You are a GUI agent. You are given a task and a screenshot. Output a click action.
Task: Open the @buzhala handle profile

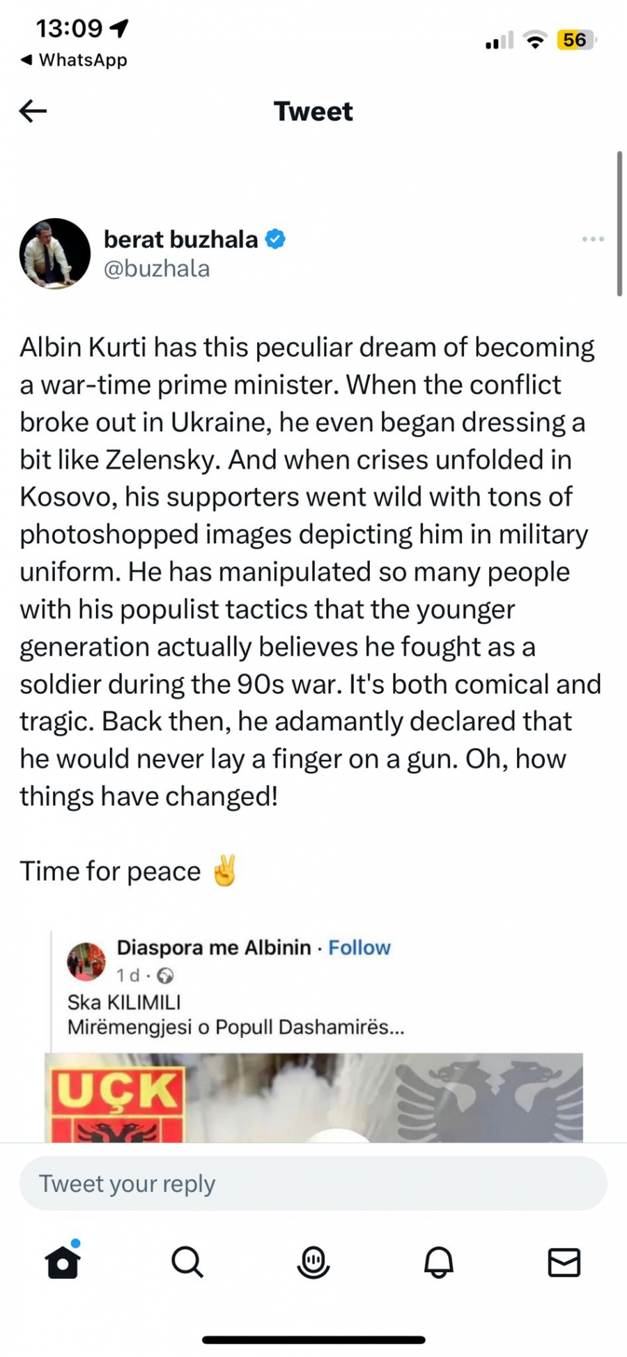tap(157, 269)
